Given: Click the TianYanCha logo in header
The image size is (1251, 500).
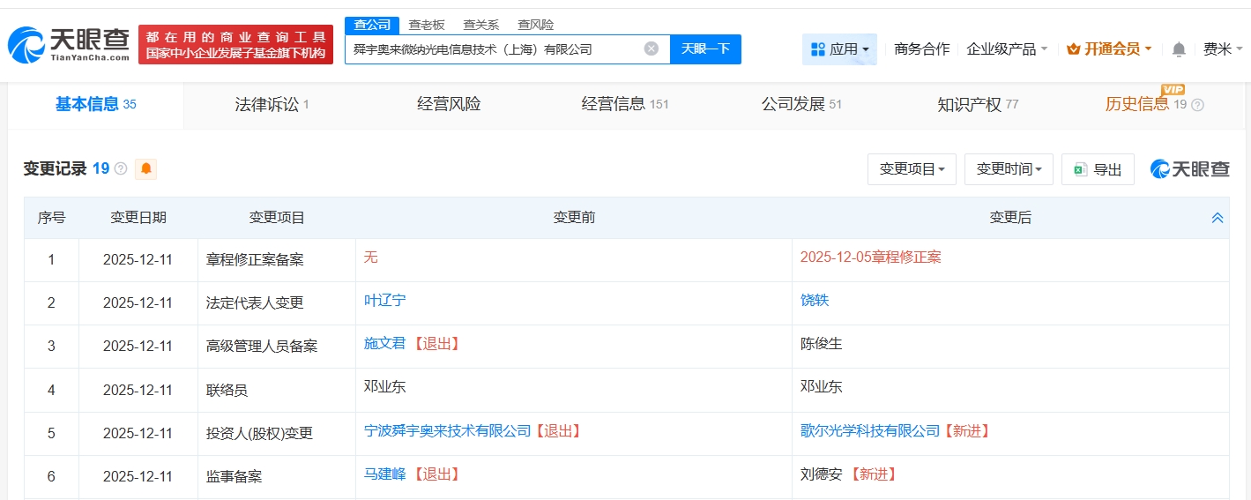Looking at the screenshot, I should click(x=69, y=45).
